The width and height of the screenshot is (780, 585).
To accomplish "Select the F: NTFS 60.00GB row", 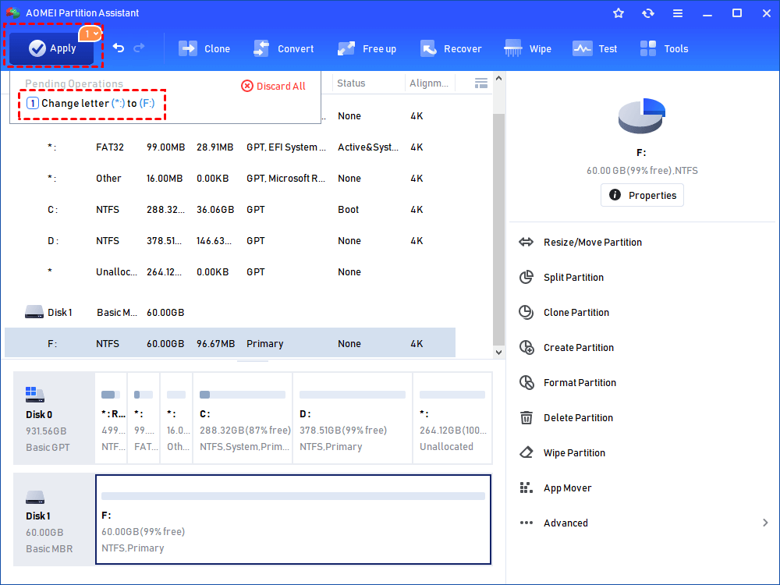I will tap(230, 343).
